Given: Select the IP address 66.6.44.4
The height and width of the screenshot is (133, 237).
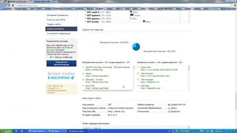Looking at the screenshot, I should (x=112, y=115).
